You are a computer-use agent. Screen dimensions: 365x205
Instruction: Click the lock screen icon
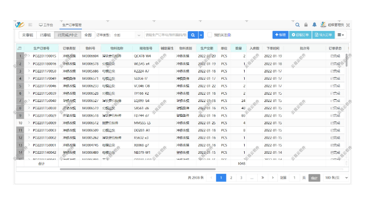tap(306, 25)
